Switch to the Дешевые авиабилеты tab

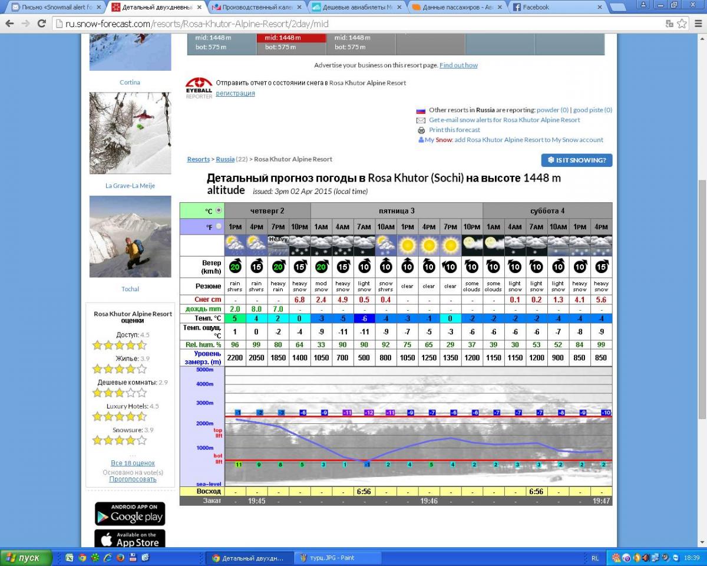(x=357, y=7)
